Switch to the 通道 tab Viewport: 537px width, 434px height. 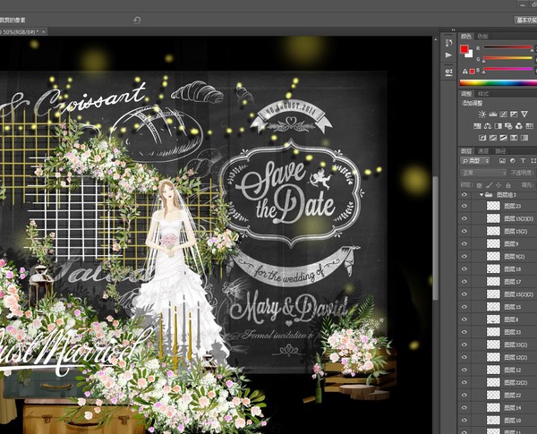pos(483,151)
